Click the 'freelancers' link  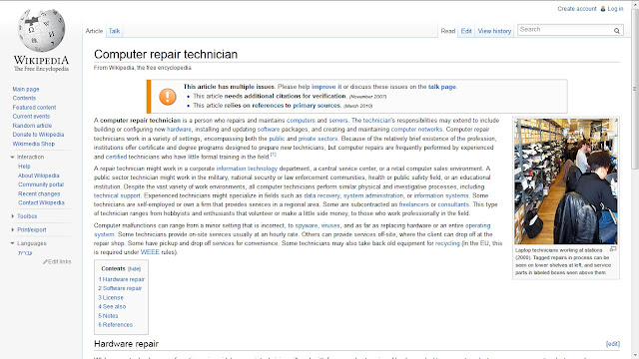click(x=414, y=204)
